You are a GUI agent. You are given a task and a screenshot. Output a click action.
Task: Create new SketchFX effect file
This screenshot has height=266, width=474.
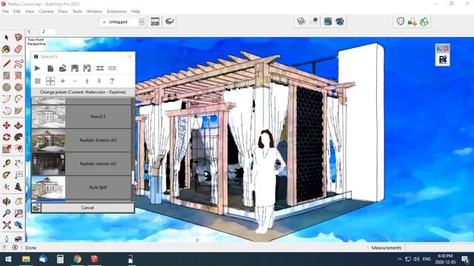point(50,69)
